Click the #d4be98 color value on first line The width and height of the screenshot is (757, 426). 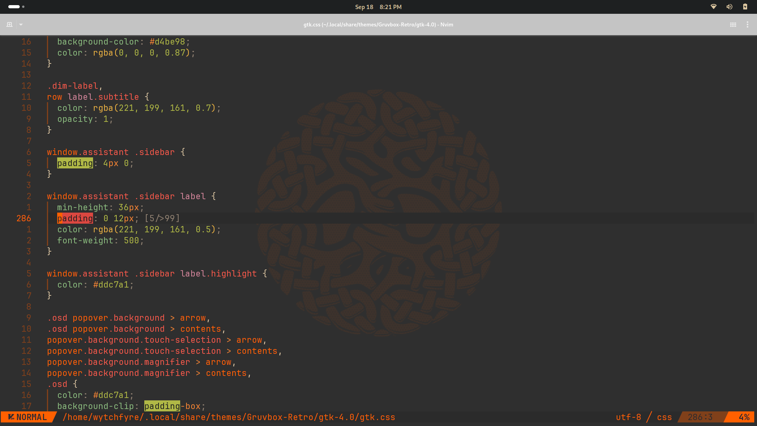pos(167,42)
